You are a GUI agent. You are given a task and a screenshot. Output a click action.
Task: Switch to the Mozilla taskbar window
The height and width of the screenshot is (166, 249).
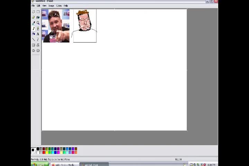click(x=64, y=165)
